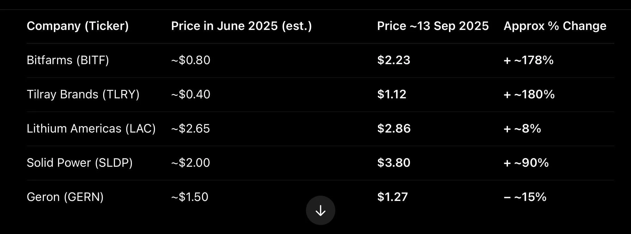Select the Lithium Americas (LAC) cell

(x=91, y=129)
